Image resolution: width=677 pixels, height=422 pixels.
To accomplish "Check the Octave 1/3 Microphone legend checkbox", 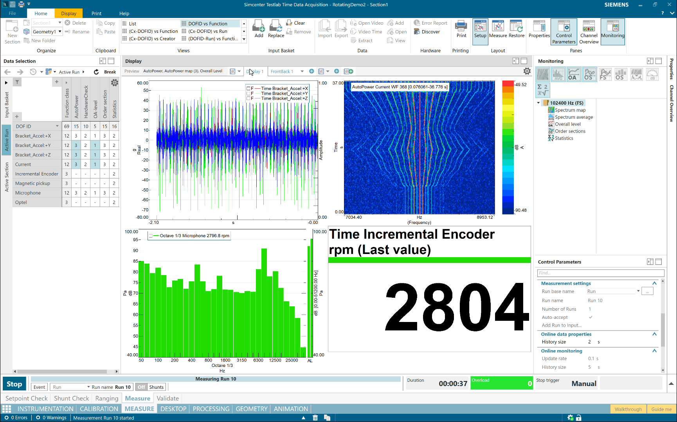I will (x=151, y=236).
